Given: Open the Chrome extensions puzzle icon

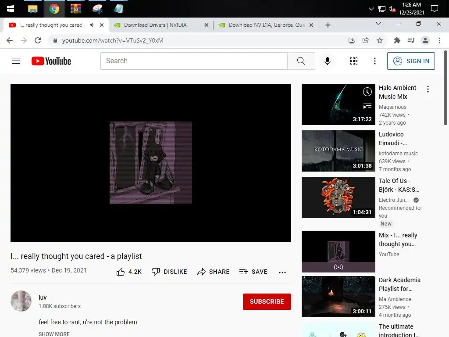Looking at the screenshot, I should tap(397, 40).
